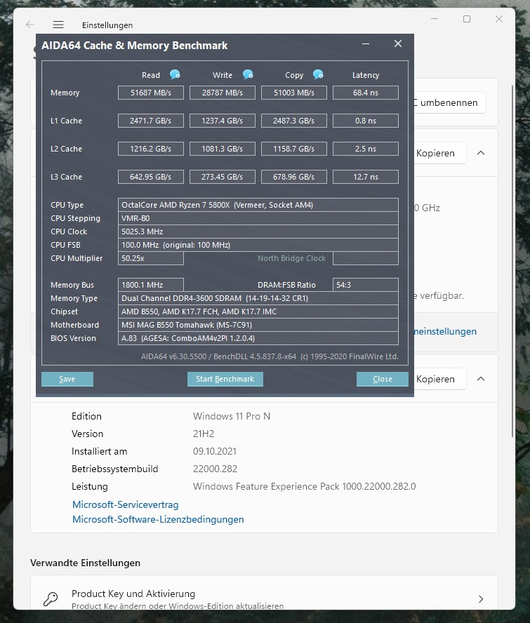Click the CPU FSB value 100.0 MHz
This screenshot has width=530, height=623.
[258, 245]
